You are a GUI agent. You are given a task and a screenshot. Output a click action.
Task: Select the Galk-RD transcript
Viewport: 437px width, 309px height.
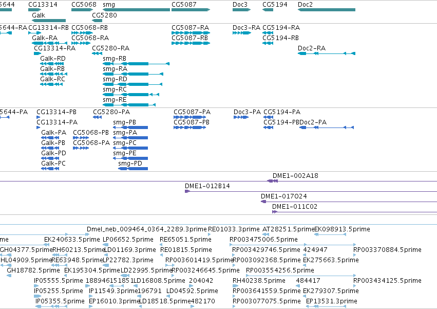52,64
